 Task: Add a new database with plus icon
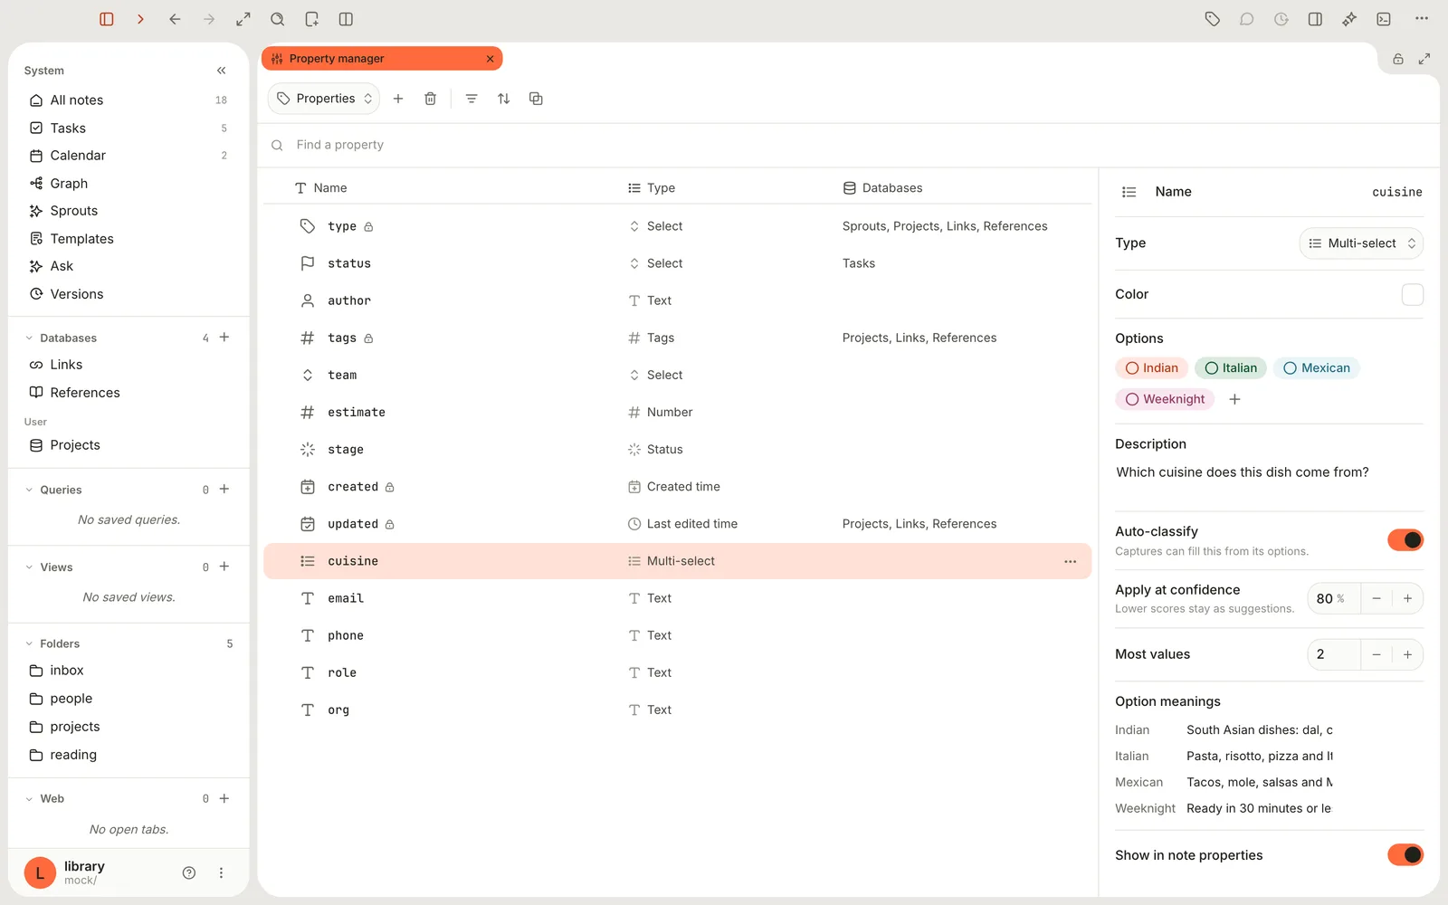click(x=224, y=338)
